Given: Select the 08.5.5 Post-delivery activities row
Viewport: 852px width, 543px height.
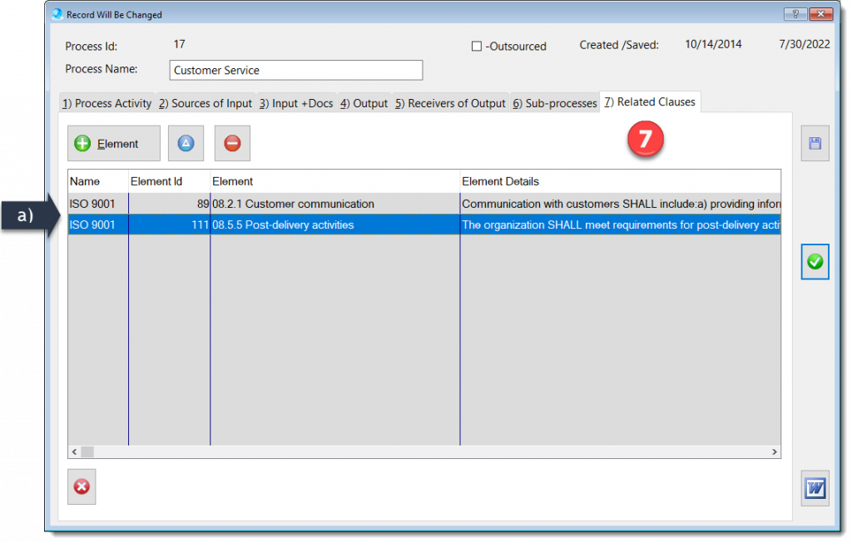Looking at the screenshot, I should click(x=333, y=225).
